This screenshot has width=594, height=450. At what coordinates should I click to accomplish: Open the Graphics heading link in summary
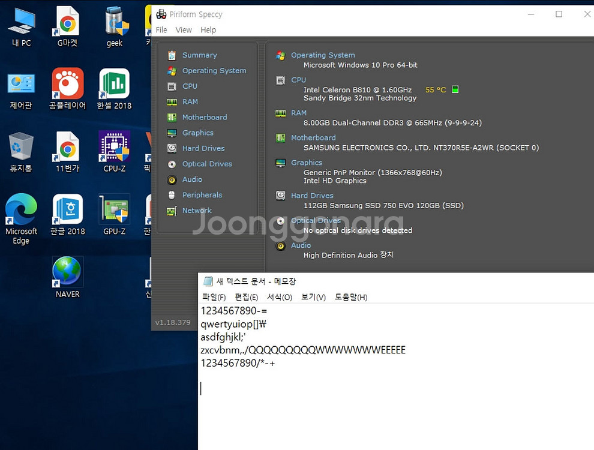click(x=307, y=163)
